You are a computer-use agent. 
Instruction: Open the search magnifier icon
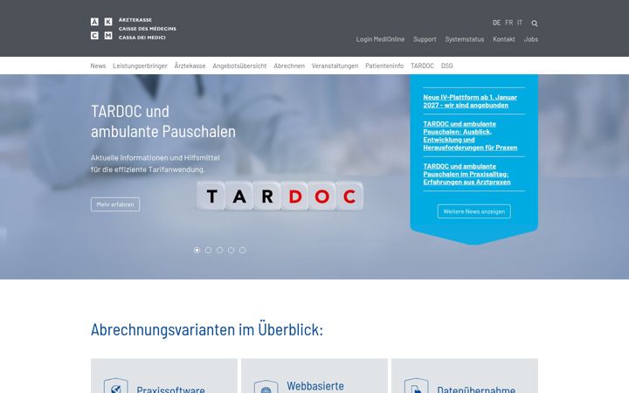pyautogui.click(x=535, y=24)
